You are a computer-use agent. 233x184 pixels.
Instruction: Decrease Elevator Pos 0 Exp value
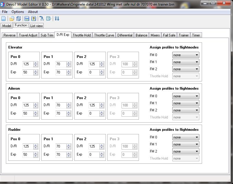tap(35, 74)
